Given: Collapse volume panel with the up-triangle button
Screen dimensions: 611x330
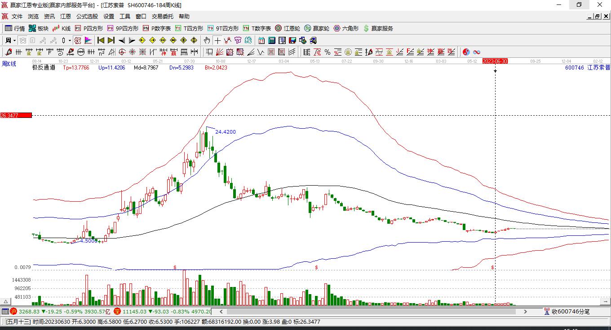Looking at the screenshot, I should click(x=6, y=302).
